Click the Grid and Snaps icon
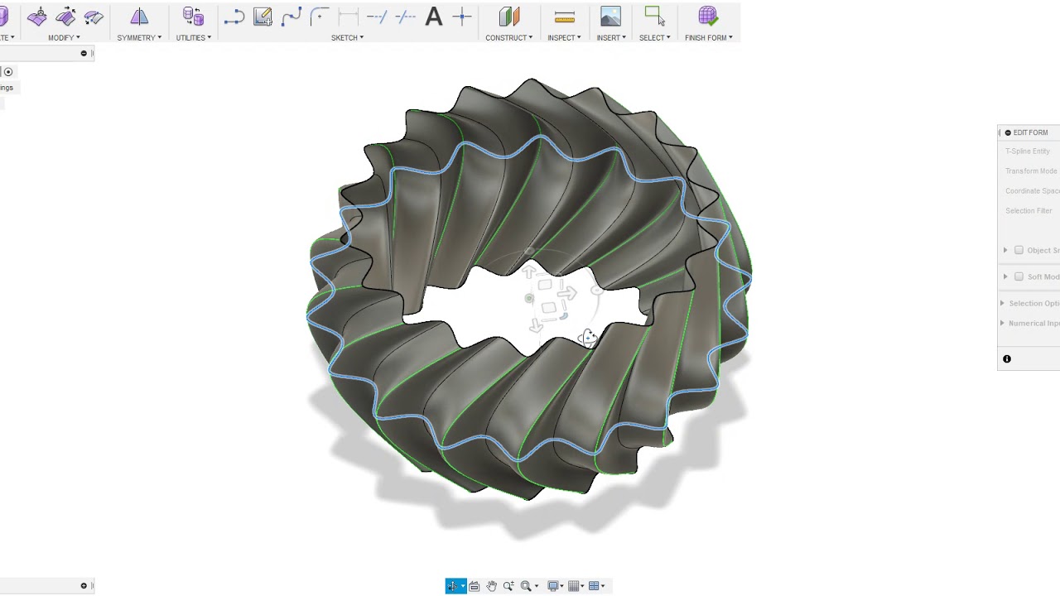This screenshot has width=1060, height=596. (x=574, y=586)
